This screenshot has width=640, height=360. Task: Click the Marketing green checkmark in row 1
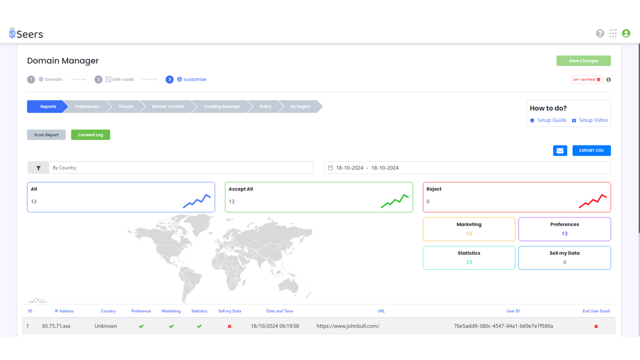pyautogui.click(x=171, y=326)
